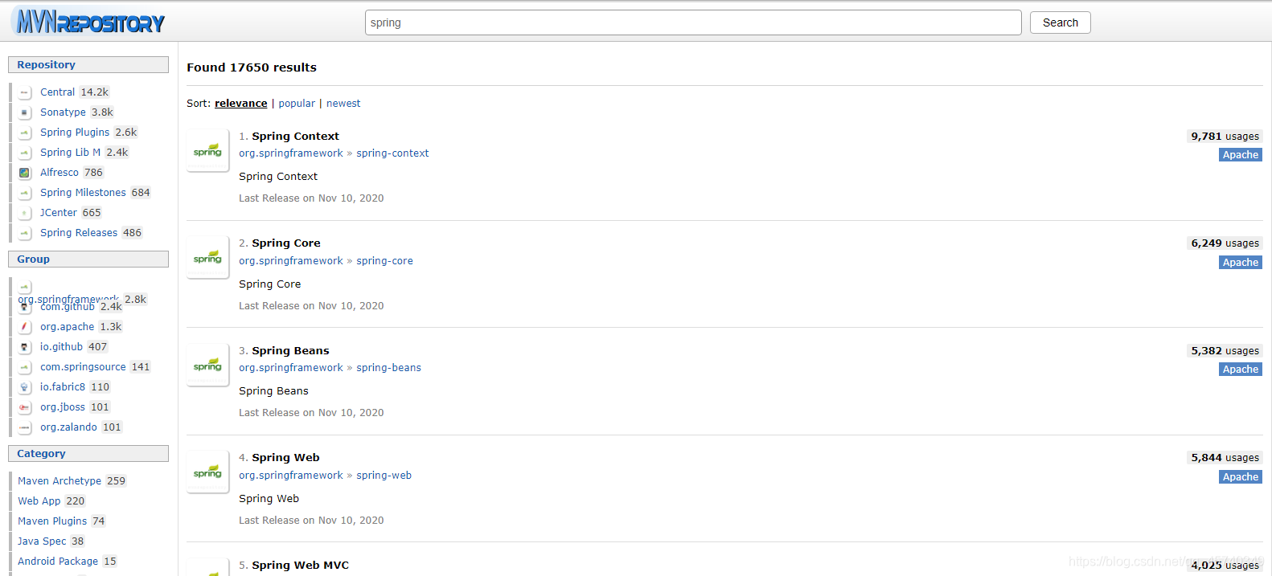The height and width of the screenshot is (576, 1272).
Task: Filter by Android Package category
Action: [58, 562]
